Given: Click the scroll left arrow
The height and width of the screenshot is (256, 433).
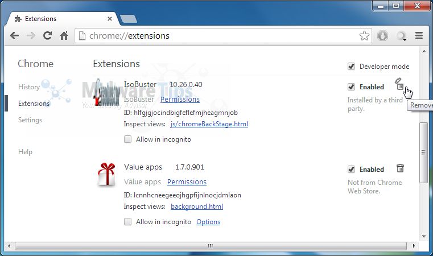Looking at the screenshot, I should point(9,246).
